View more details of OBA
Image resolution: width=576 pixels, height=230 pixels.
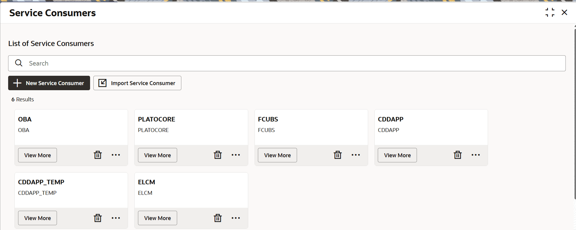(37, 155)
